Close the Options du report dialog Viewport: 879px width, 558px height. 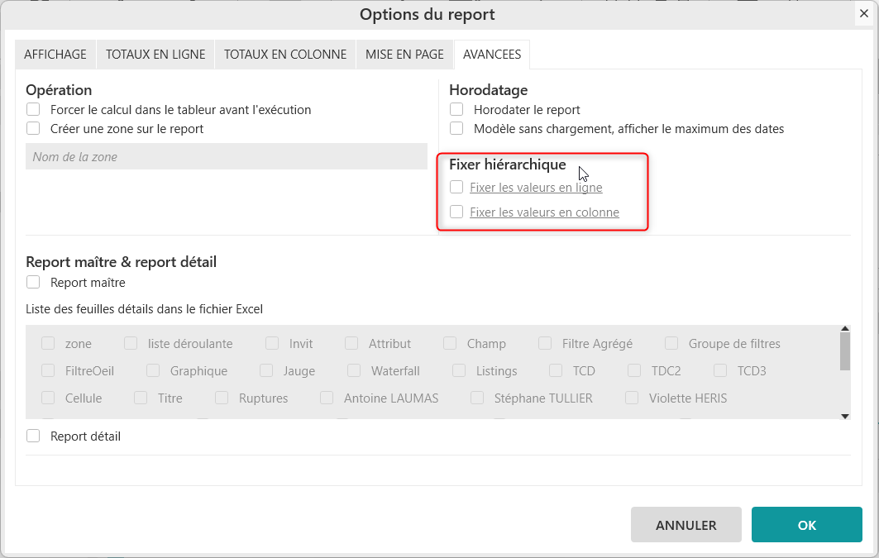(863, 13)
